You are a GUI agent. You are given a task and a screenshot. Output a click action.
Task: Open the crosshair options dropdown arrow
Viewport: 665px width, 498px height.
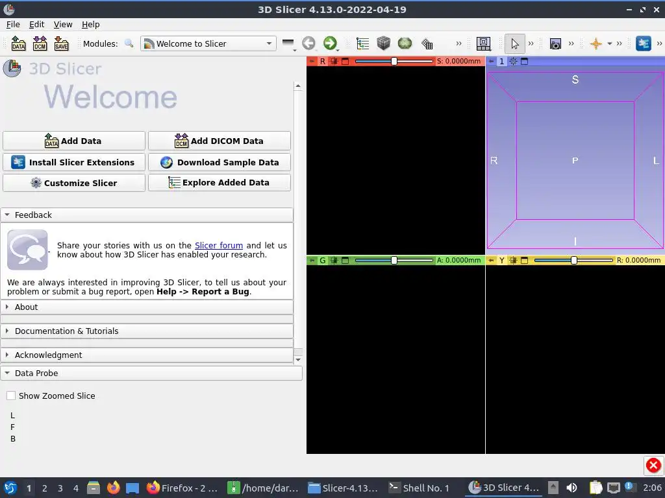tap(609, 43)
